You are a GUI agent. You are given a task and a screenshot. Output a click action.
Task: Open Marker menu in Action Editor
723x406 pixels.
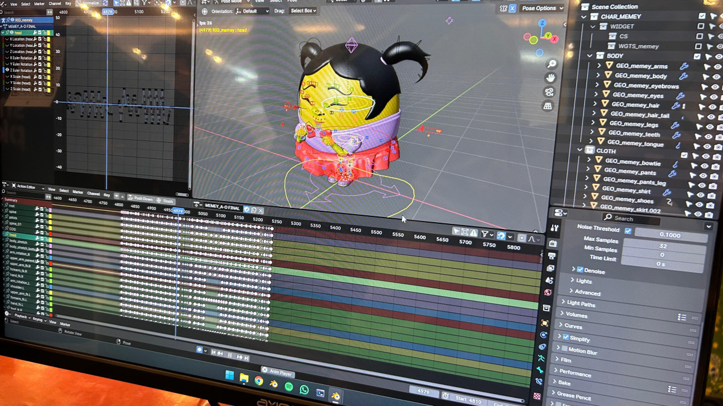coord(78,192)
